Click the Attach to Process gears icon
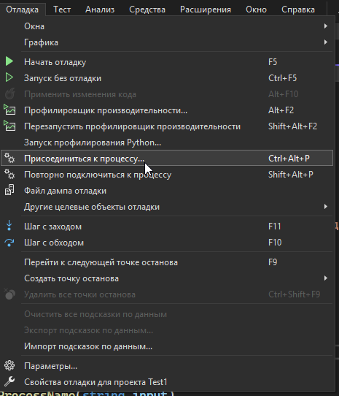339x396 pixels. point(9,159)
